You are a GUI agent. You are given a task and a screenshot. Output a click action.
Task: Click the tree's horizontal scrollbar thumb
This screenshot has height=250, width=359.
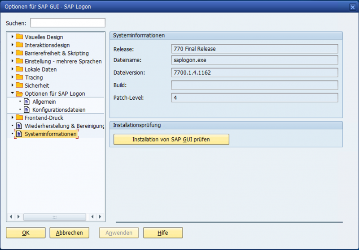tap(55, 217)
